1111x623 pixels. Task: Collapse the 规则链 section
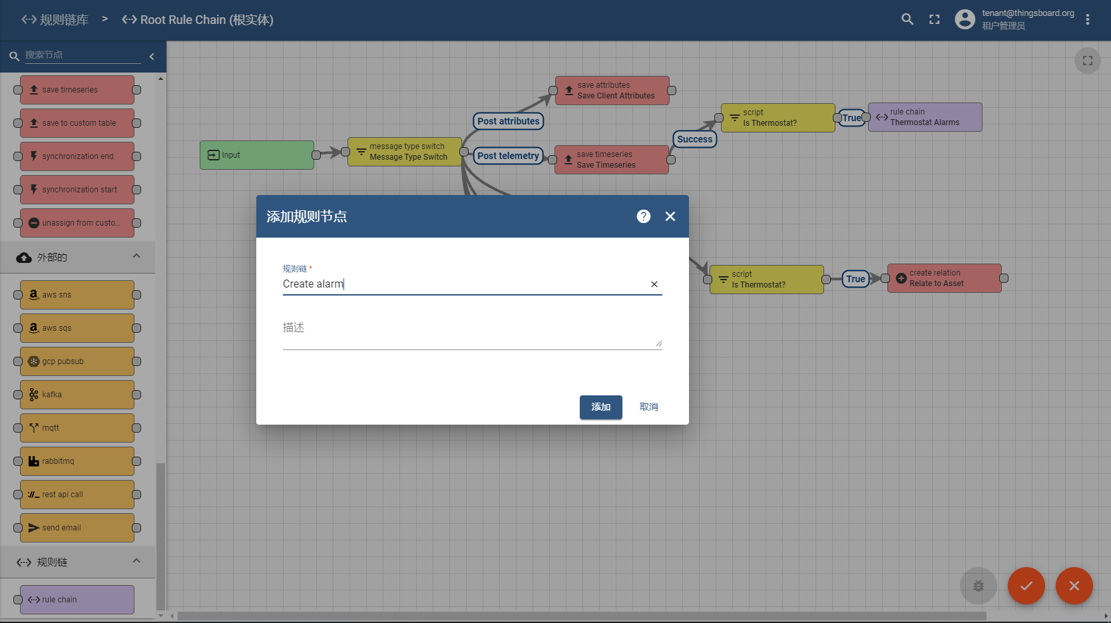[136, 561]
